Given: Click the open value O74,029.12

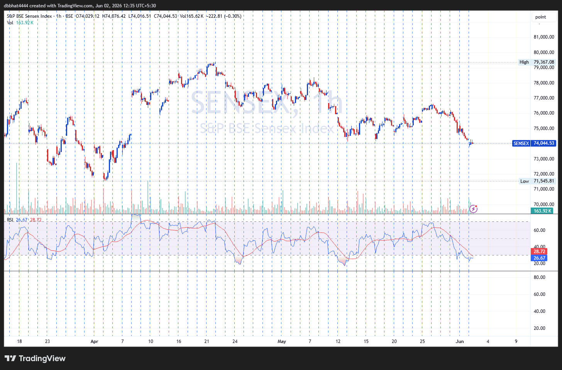Looking at the screenshot, I should (x=88, y=16).
